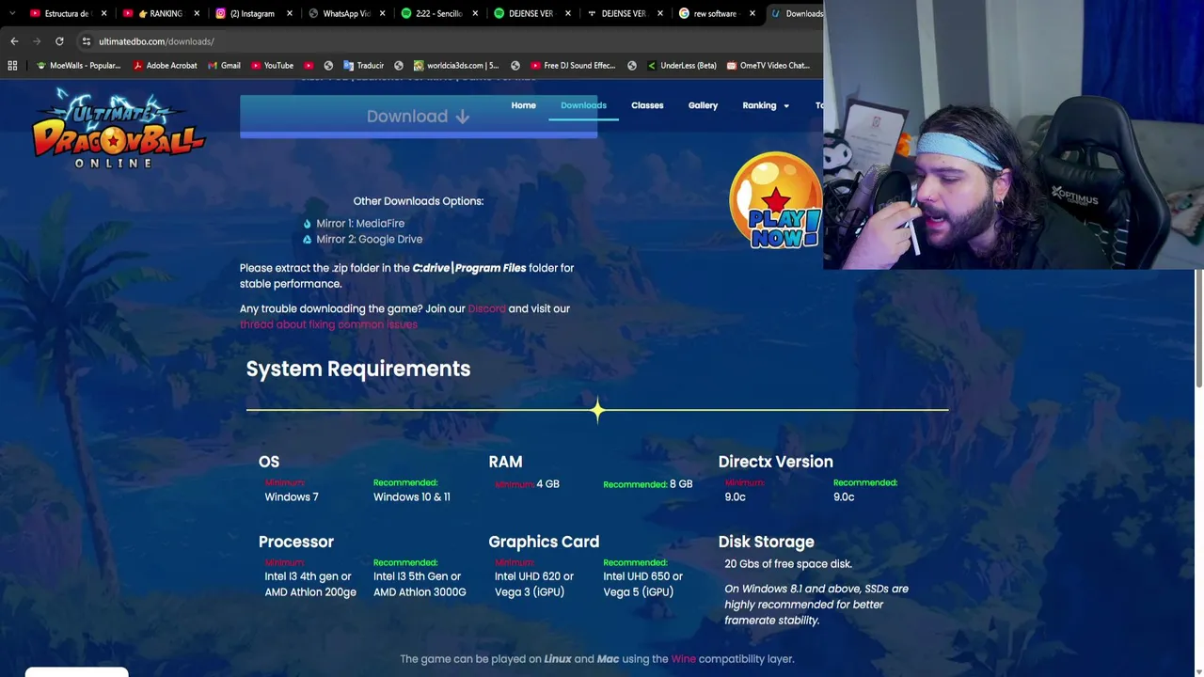1204x677 pixels.
Task: Go to the Home nav item
Action: tap(524, 105)
